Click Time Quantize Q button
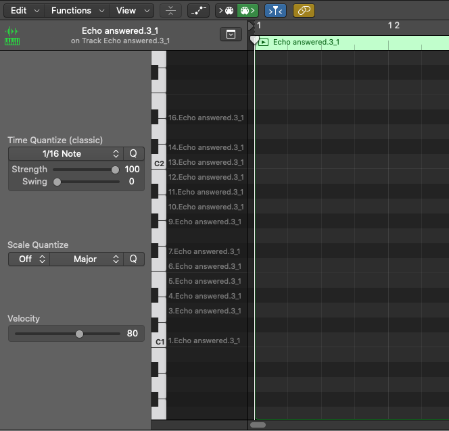Viewport: 449px width, 431px height. coord(133,154)
